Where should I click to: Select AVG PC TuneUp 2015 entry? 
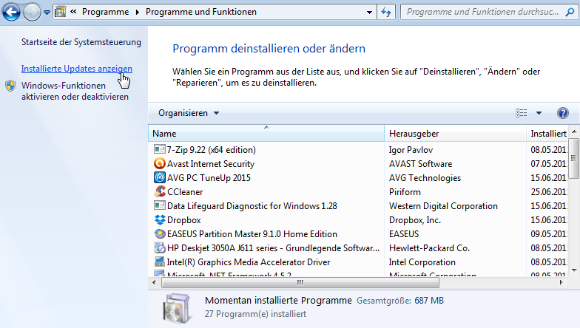pos(209,177)
